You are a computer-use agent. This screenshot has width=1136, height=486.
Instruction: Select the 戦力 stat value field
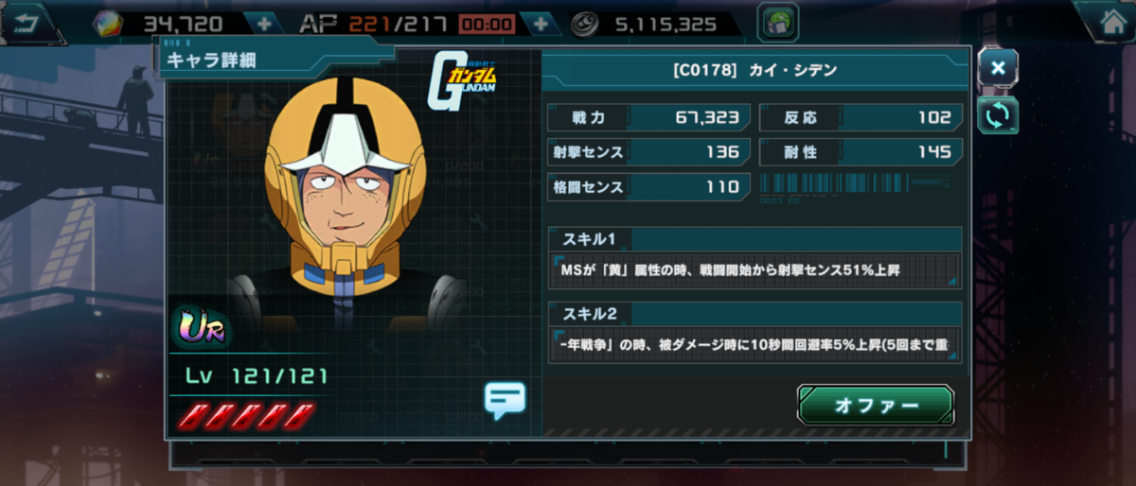tap(649, 117)
